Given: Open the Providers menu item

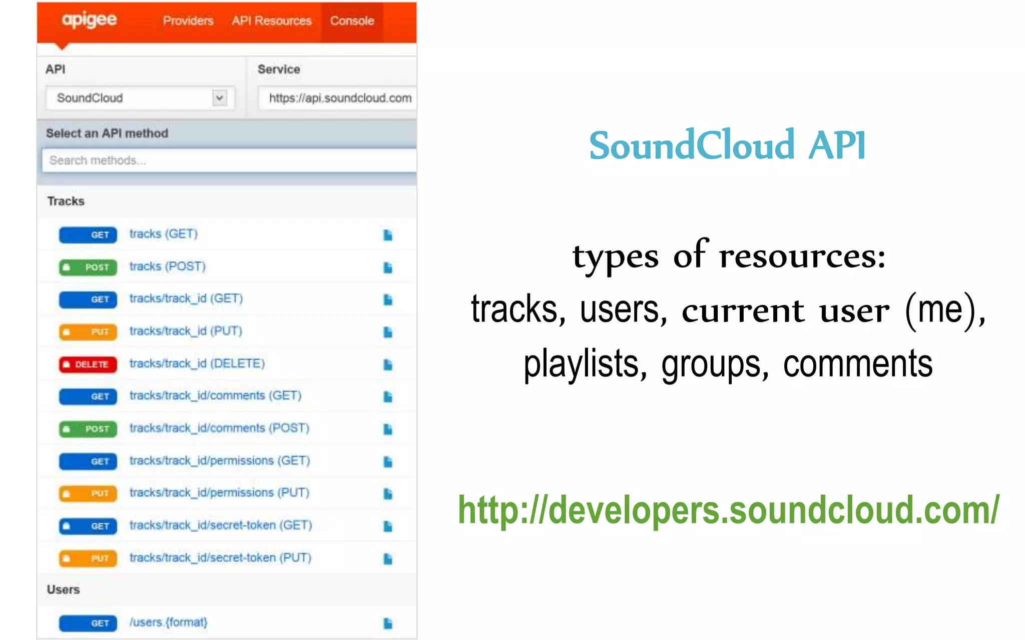Looking at the screenshot, I should 188,21.
